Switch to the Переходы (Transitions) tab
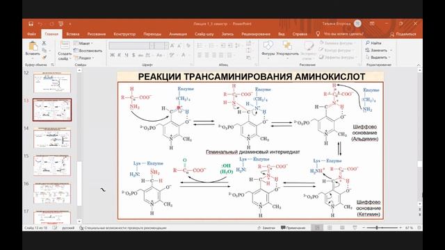 152,34
